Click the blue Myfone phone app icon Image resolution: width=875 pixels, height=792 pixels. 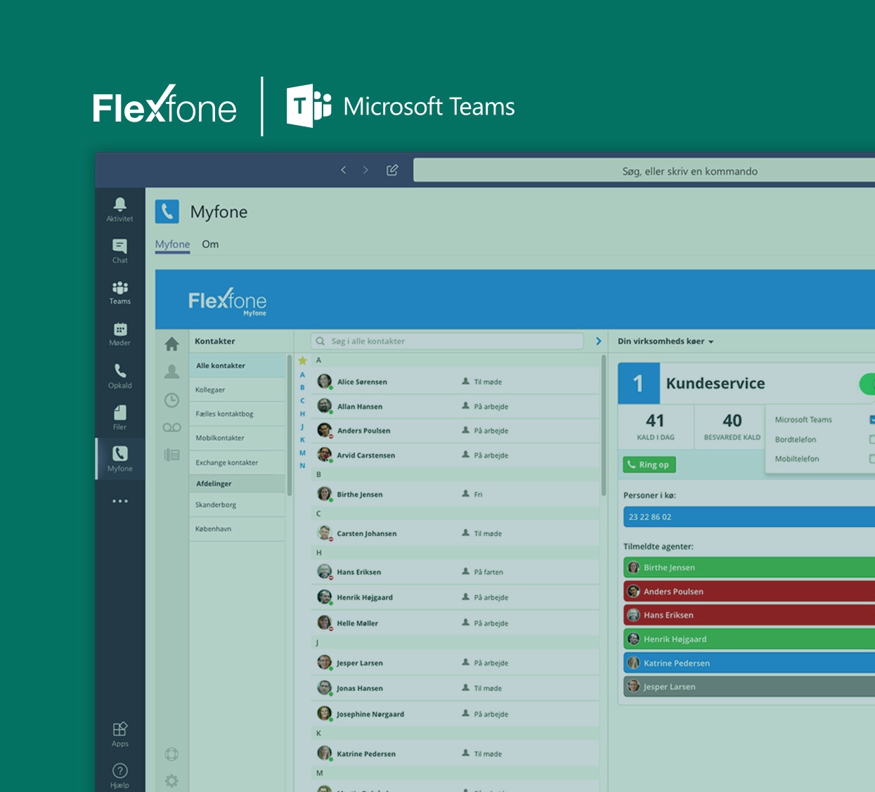167,212
